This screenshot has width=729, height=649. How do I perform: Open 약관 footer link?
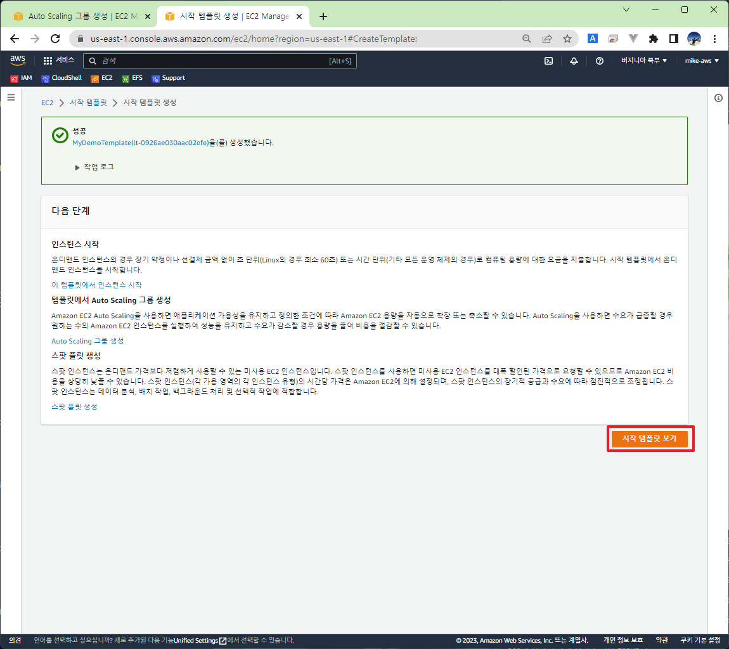(x=662, y=640)
